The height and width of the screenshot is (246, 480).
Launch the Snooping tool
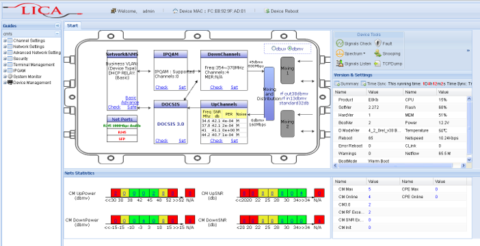point(387,53)
